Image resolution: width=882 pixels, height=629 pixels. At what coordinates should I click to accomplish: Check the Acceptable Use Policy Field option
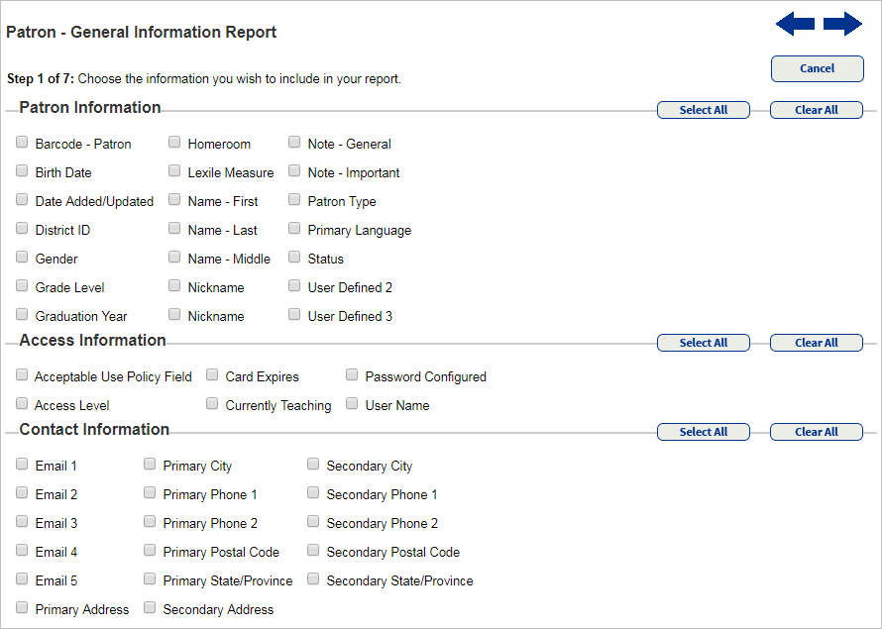(21, 374)
